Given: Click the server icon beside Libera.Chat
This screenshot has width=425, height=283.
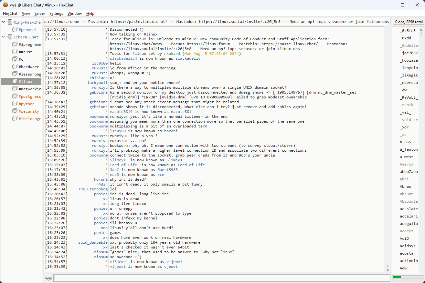Looking at the screenshot, I should [x=10, y=37].
